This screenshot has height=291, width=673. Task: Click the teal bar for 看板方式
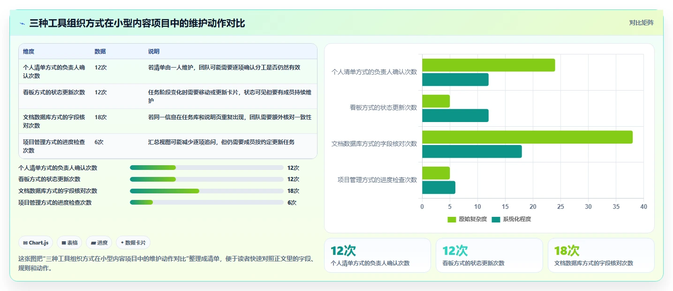(455, 115)
